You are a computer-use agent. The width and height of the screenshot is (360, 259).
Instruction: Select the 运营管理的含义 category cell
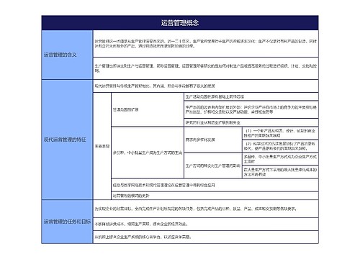click(x=67, y=55)
